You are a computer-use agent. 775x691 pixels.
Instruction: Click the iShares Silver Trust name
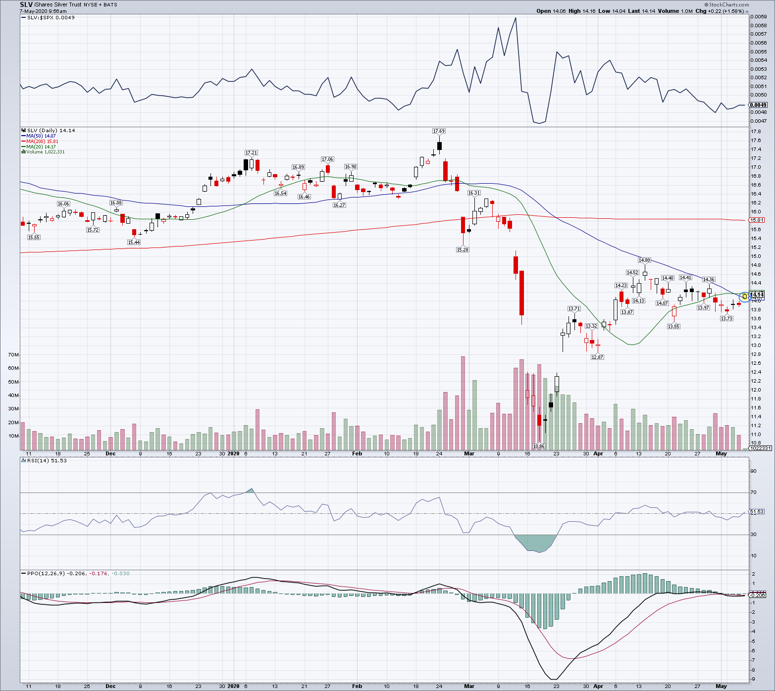pyautogui.click(x=58, y=4)
